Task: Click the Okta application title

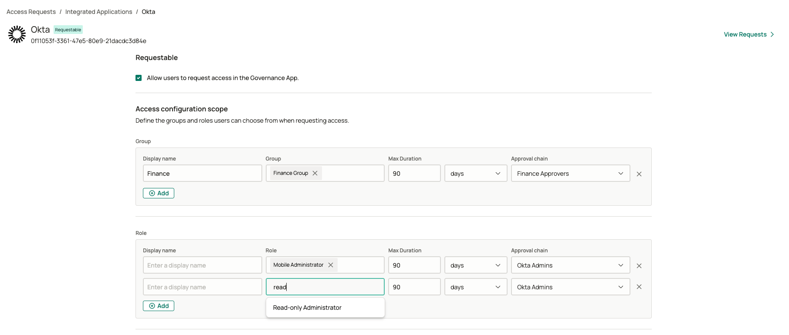Action: pyautogui.click(x=41, y=30)
